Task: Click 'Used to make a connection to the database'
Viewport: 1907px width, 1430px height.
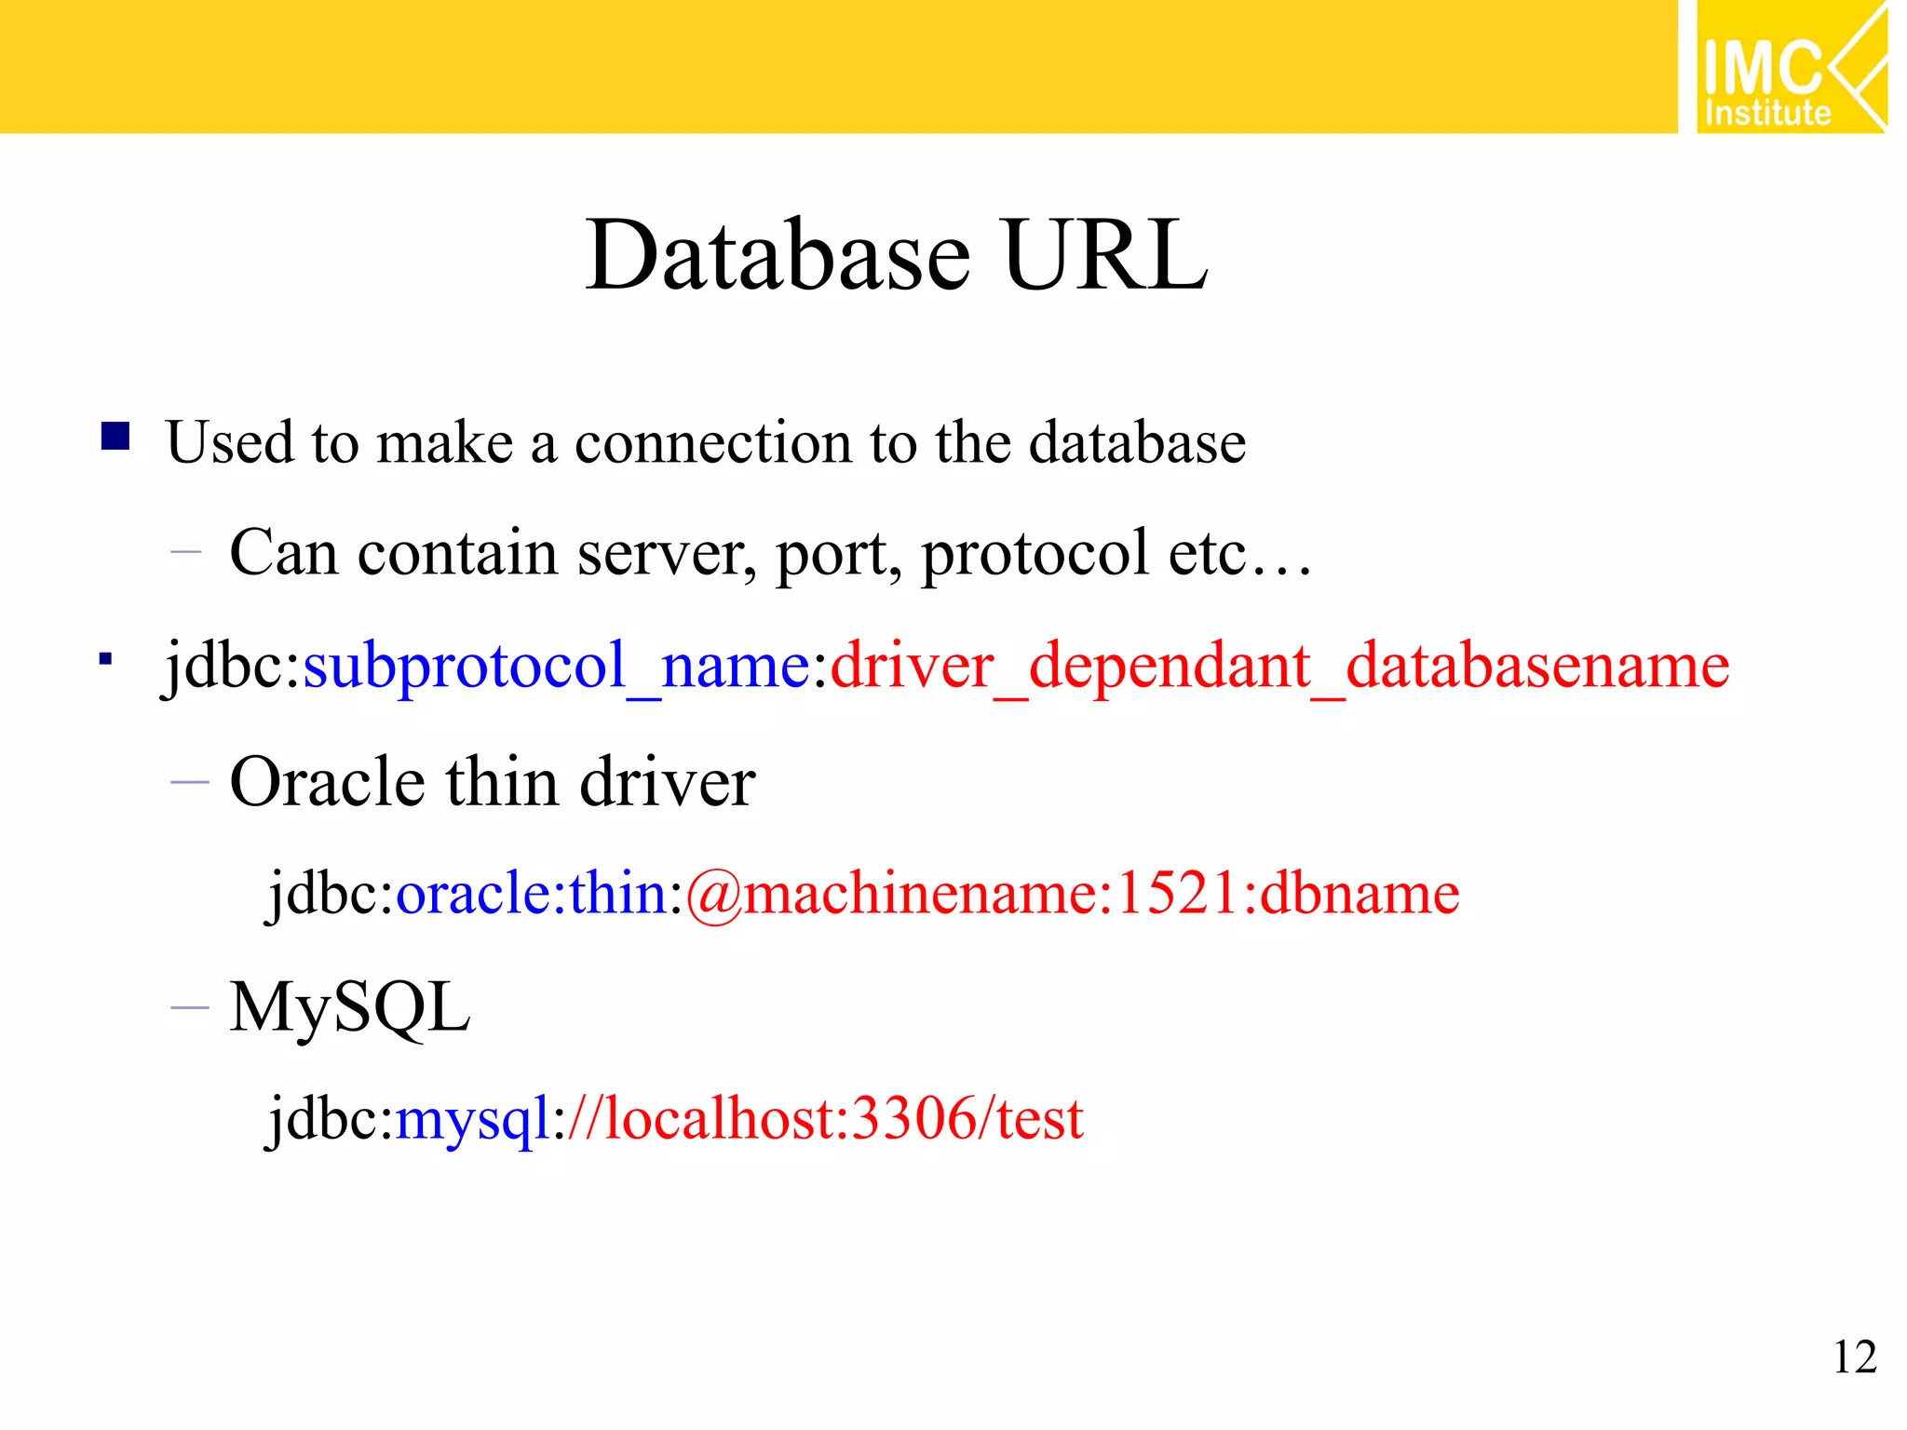Action: pos(706,441)
